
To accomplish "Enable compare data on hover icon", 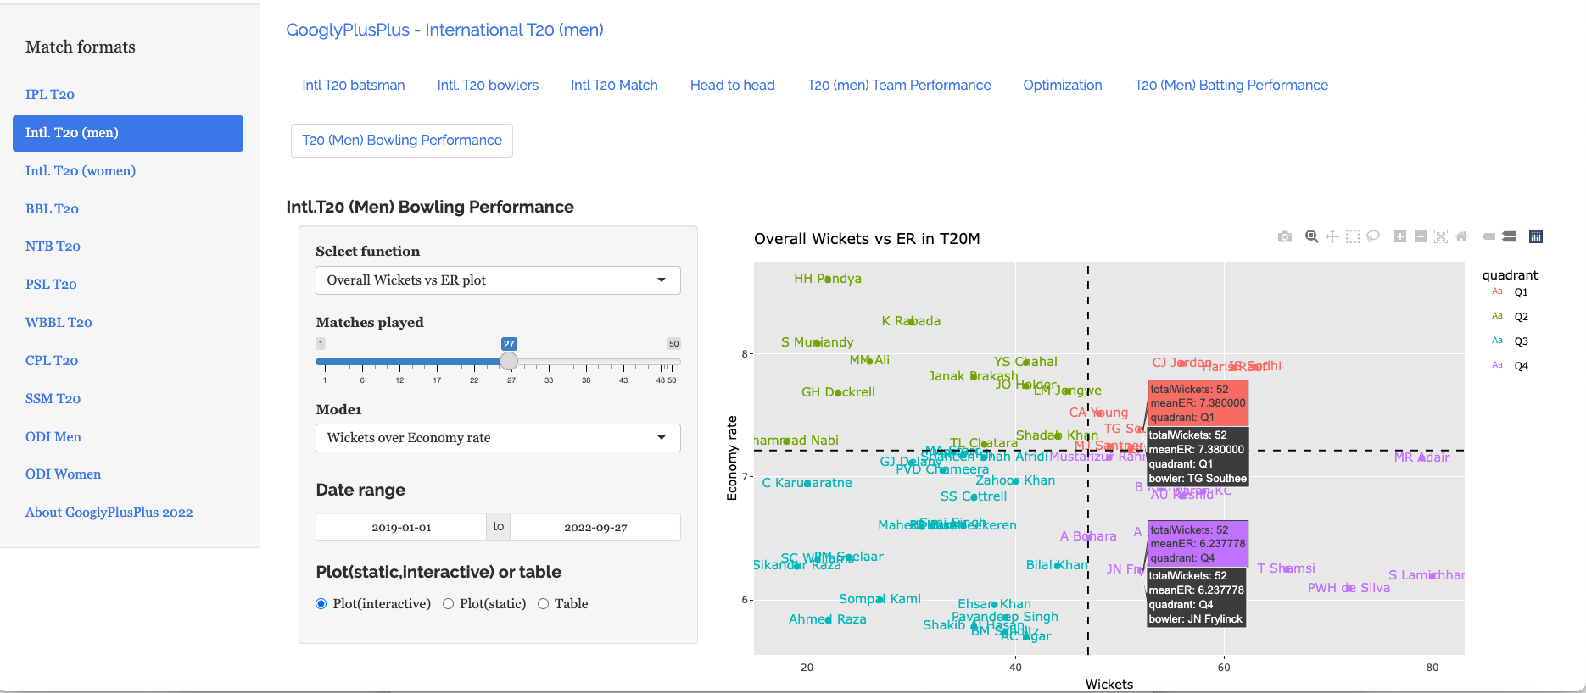I will [1509, 237].
